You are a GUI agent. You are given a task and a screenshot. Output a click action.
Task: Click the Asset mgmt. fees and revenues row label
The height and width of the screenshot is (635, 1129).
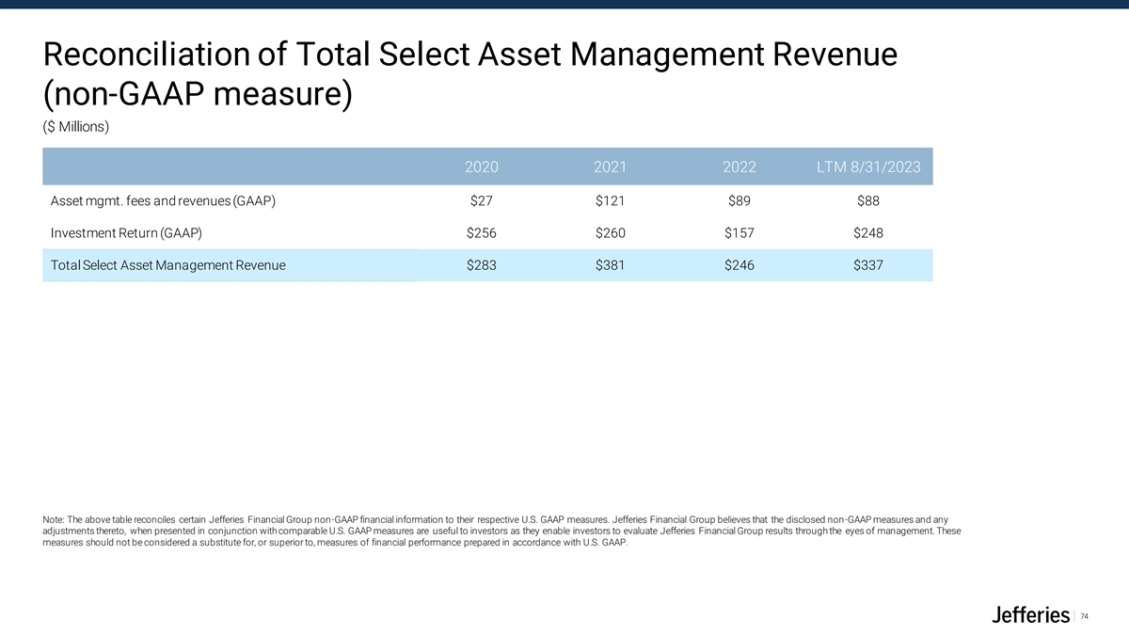[163, 200]
